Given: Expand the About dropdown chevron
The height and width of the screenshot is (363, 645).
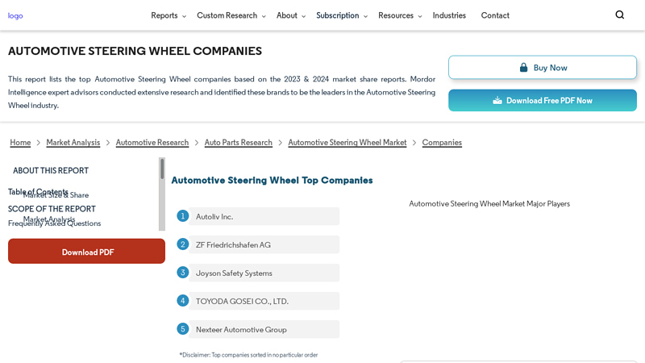Looking at the screenshot, I should click(304, 16).
